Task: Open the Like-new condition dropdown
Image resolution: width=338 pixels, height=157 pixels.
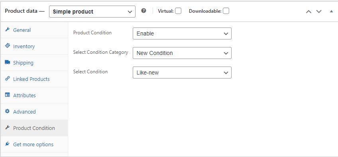Action: (182, 73)
